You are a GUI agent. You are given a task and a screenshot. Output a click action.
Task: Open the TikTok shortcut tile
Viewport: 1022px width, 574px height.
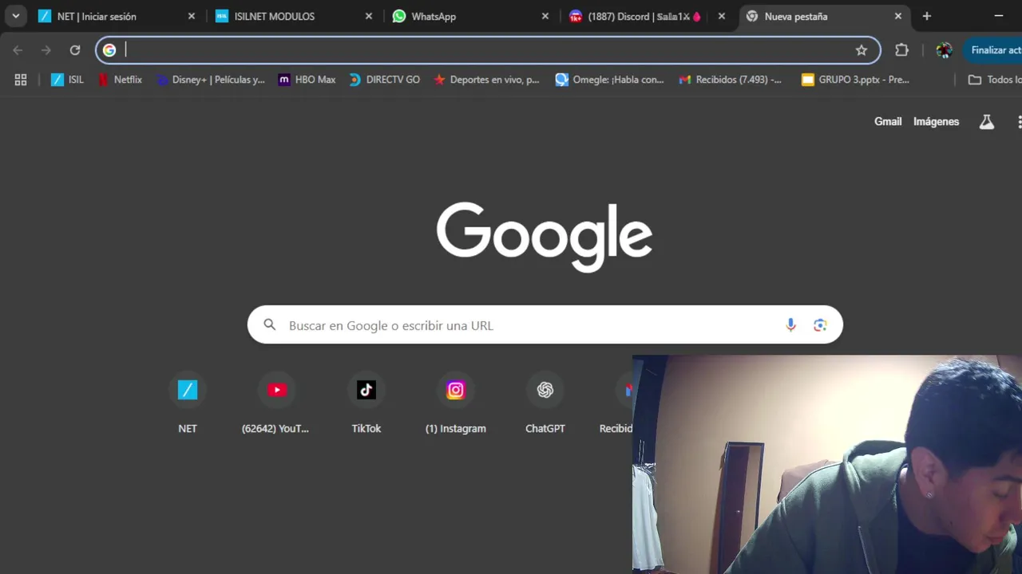coord(366,403)
